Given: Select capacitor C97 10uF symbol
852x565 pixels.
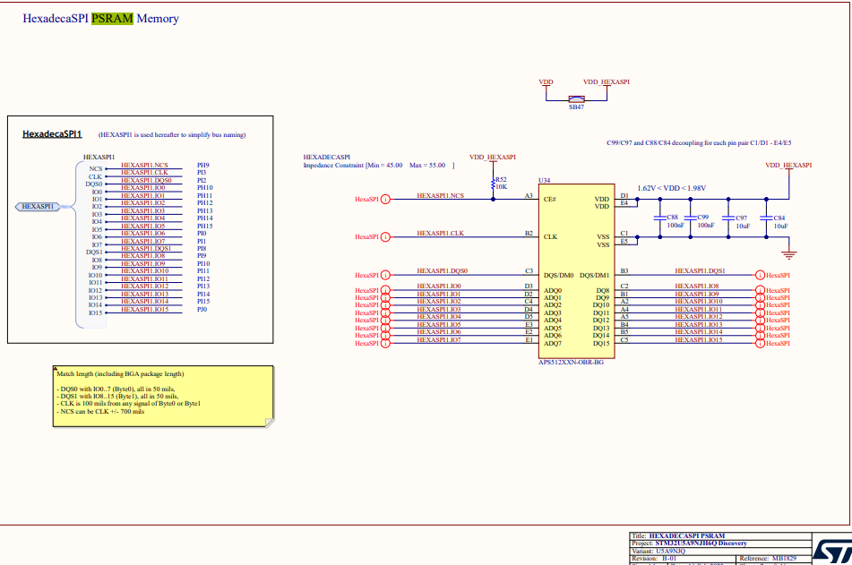Looking at the screenshot, I should click(x=728, y=218).
